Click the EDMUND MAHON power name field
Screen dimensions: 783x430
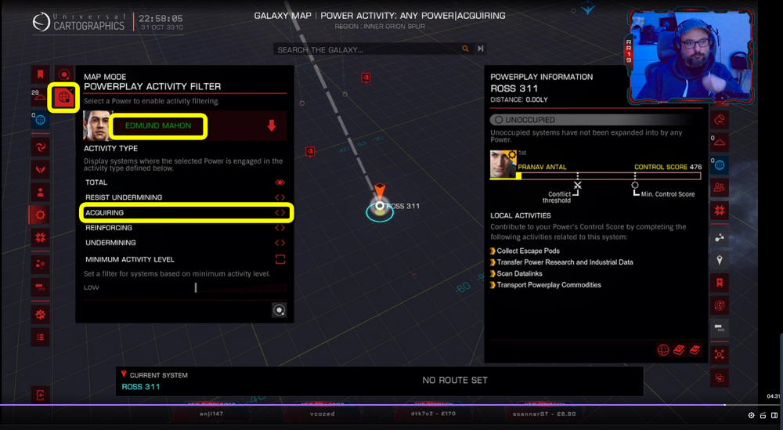[x=158, y=126]
